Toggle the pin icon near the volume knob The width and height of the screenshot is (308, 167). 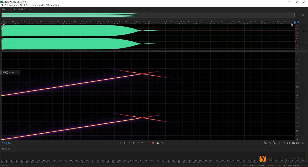19,72
